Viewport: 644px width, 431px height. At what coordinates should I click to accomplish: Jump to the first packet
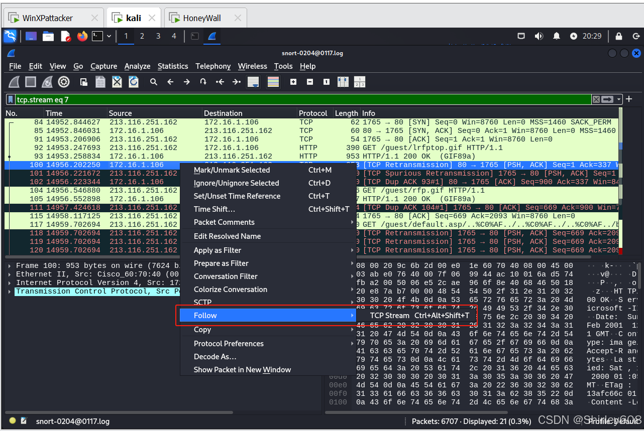point(220,82)
